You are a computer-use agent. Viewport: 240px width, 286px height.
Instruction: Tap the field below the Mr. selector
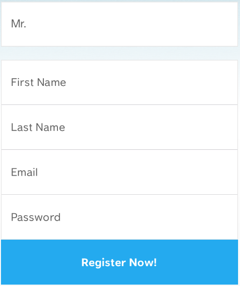pos(120,82)
